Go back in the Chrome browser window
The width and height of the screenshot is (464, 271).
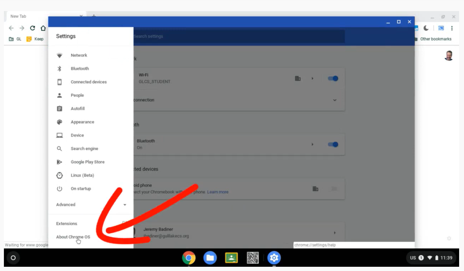pyautogui.click(x=11, y=28)
